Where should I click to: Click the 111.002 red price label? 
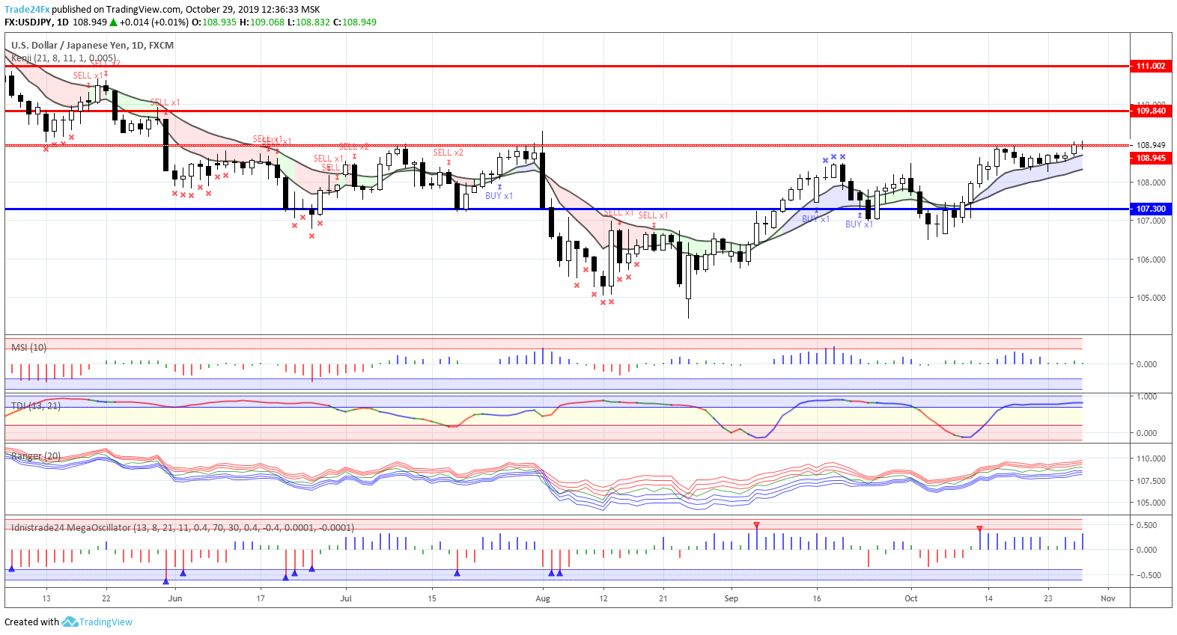pyautogui.click(x=1151, y=66)
